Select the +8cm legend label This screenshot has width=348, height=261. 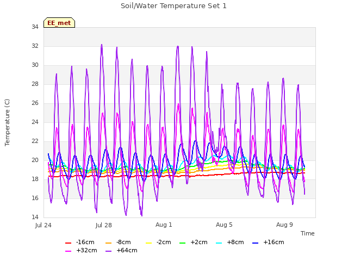coord(235,242)
